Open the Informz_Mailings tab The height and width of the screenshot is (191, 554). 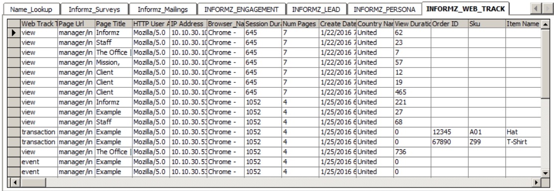[x=163, y=9]
